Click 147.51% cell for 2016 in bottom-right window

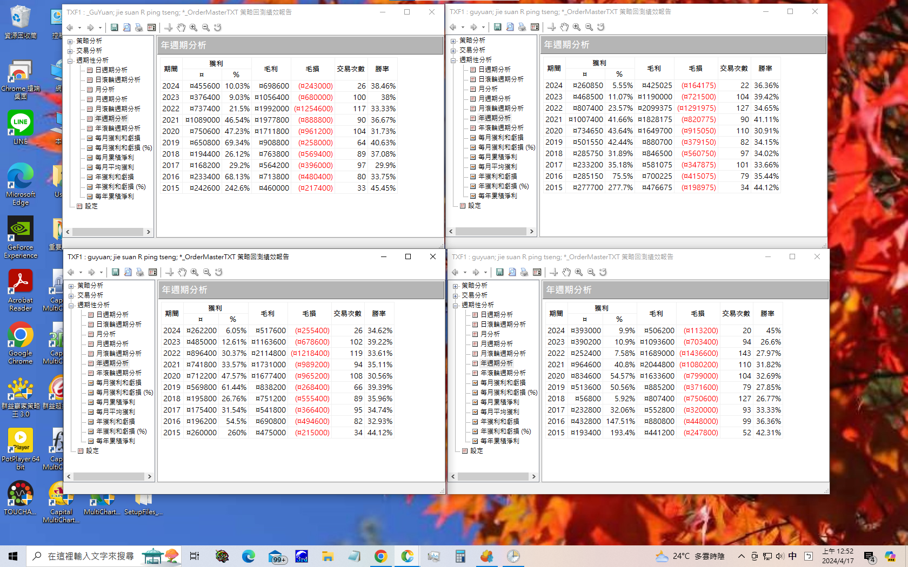coord(620,421)
